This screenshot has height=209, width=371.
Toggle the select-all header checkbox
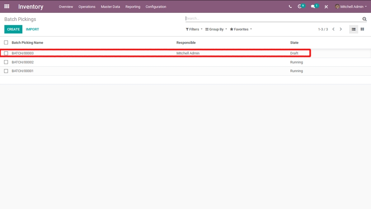[x=6, y=42]
